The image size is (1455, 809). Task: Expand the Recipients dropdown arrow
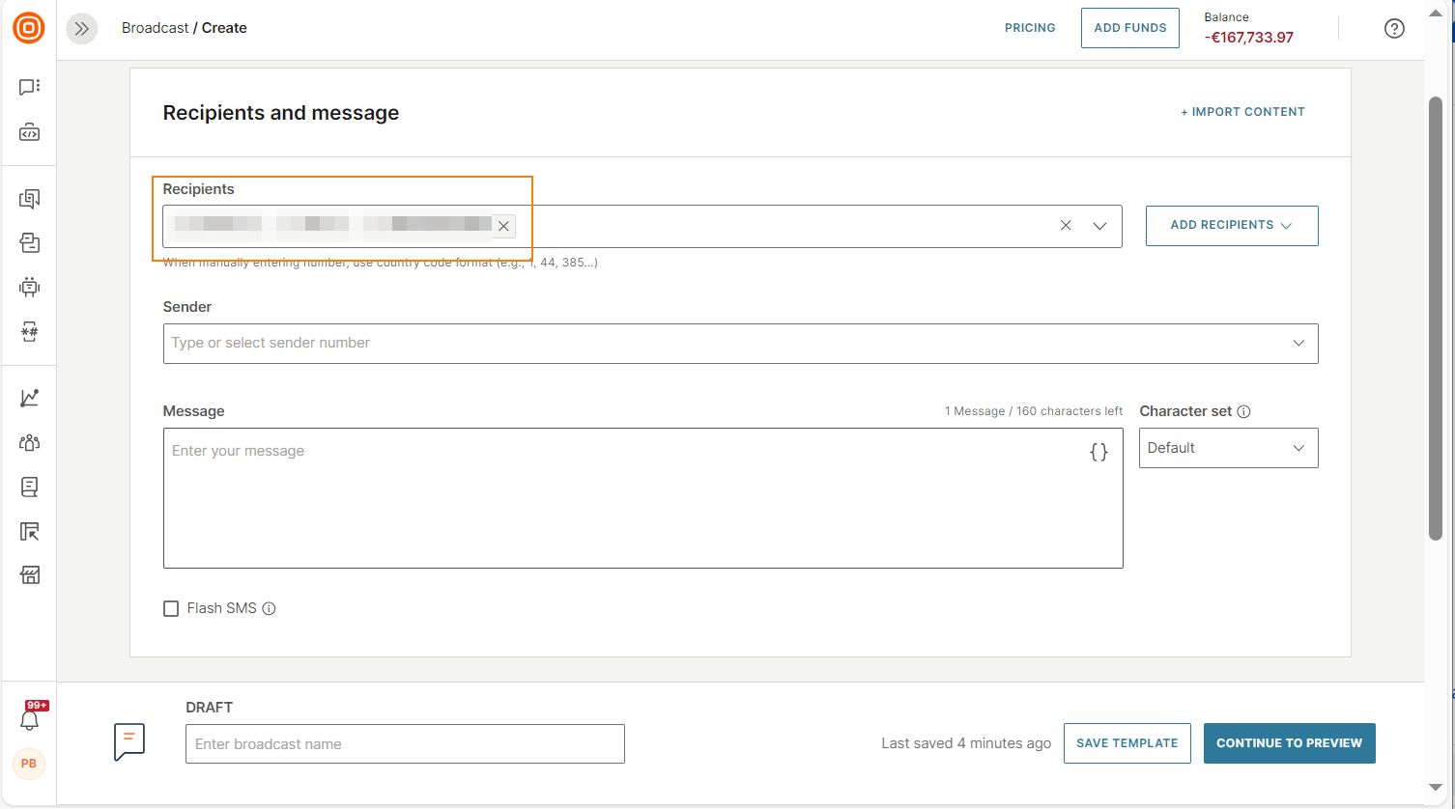[x=1099, y=226]
